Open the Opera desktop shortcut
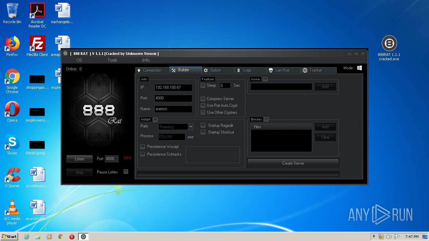Viewport: 429px width, 241px height. coord(12,112)
